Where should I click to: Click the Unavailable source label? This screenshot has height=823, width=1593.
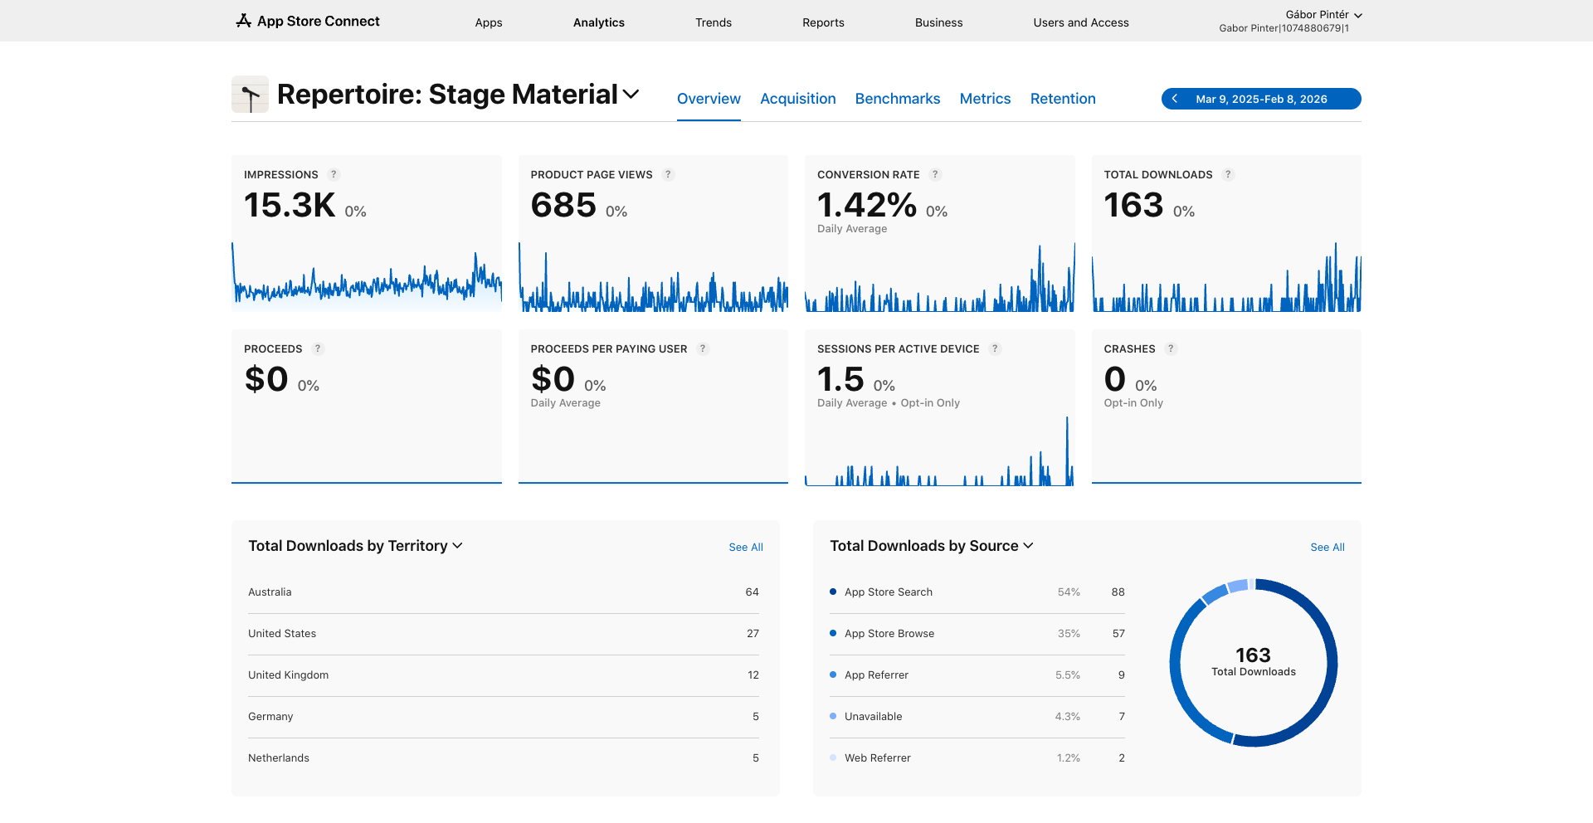[x=873, y=717]
